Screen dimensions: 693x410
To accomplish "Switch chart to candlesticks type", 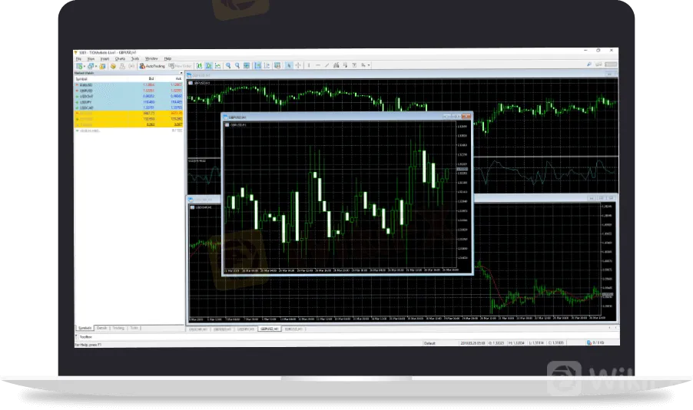I will (209, 65).
